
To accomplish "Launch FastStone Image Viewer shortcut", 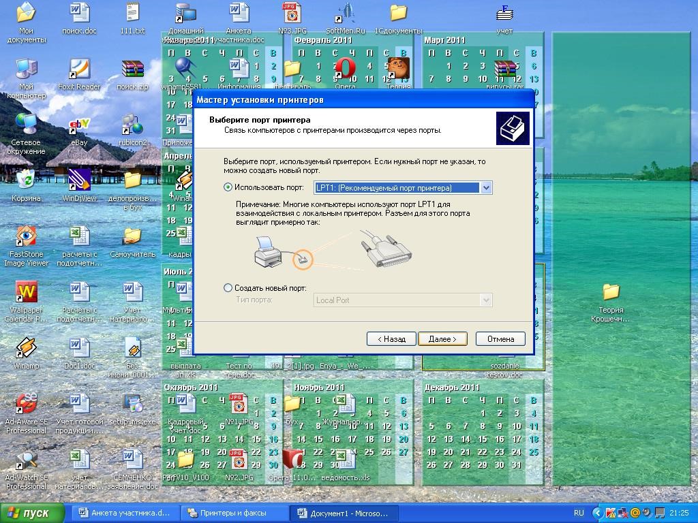I will (26, 236).
